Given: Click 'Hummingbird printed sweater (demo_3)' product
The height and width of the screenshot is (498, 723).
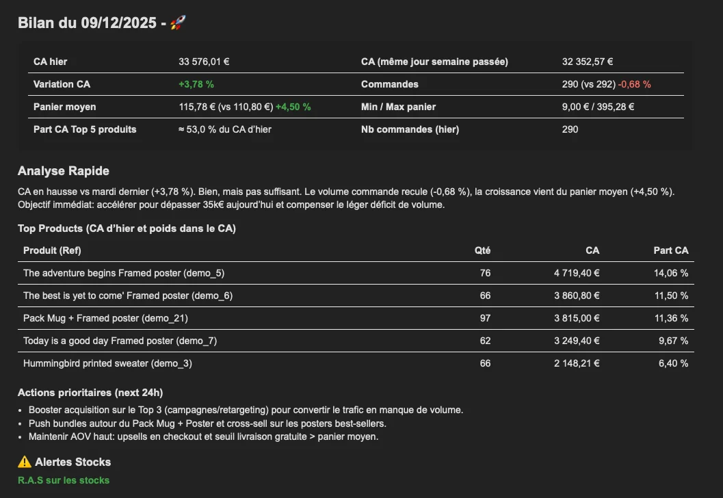Looking at the screenshot, I should [x=107, y=363].
